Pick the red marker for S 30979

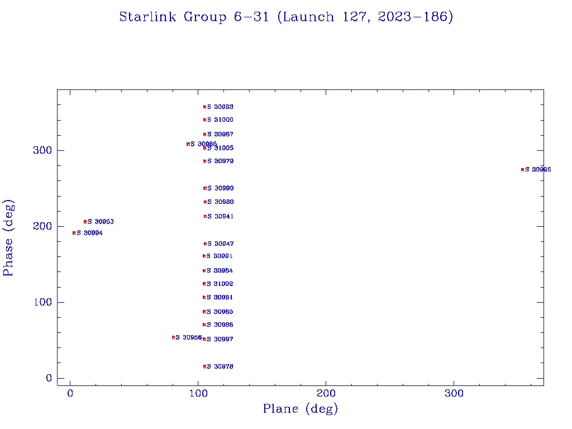coord(204,161)
